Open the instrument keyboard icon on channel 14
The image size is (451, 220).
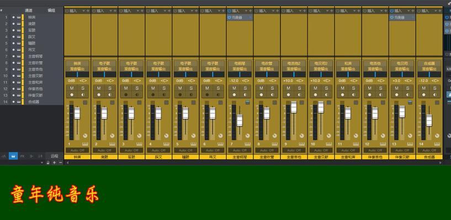[x=437, y=144]
